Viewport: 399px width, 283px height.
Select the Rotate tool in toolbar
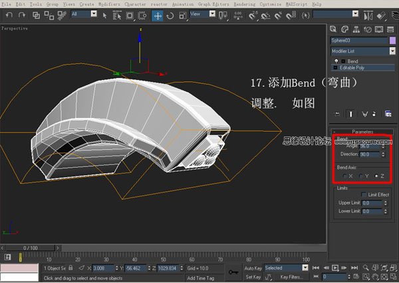(170, 14)
